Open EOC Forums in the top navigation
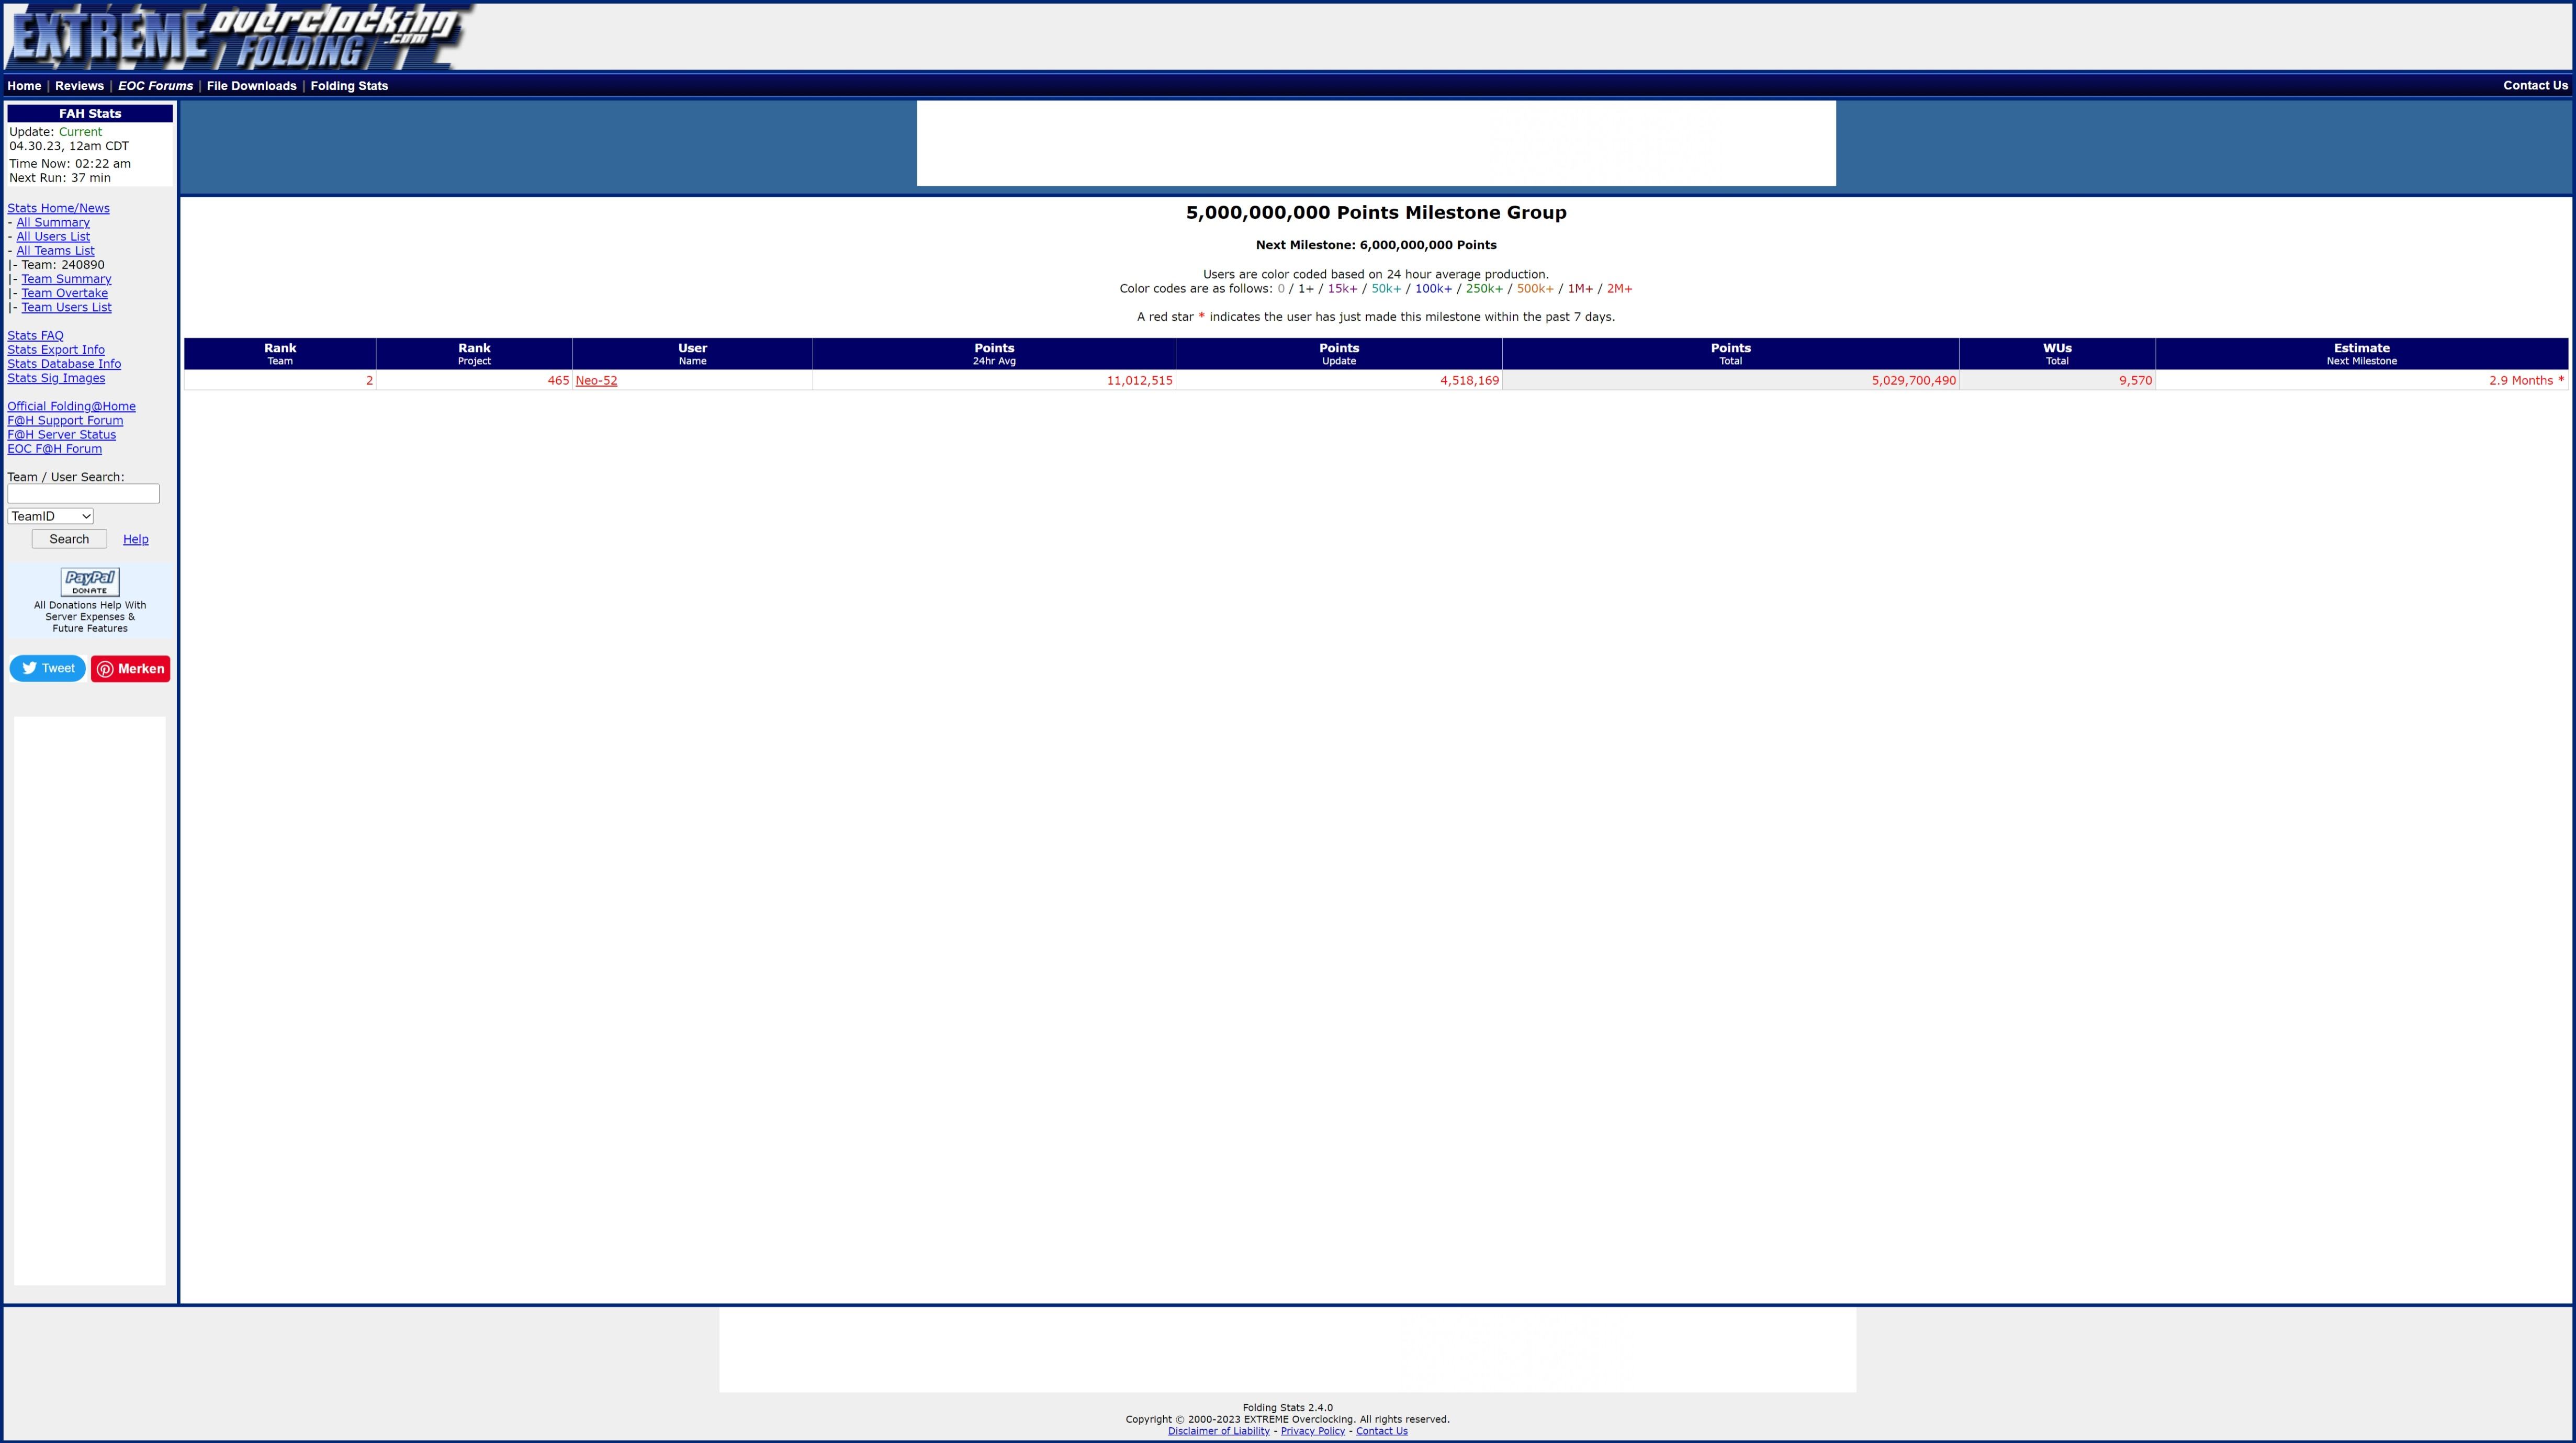 (155, 86)
